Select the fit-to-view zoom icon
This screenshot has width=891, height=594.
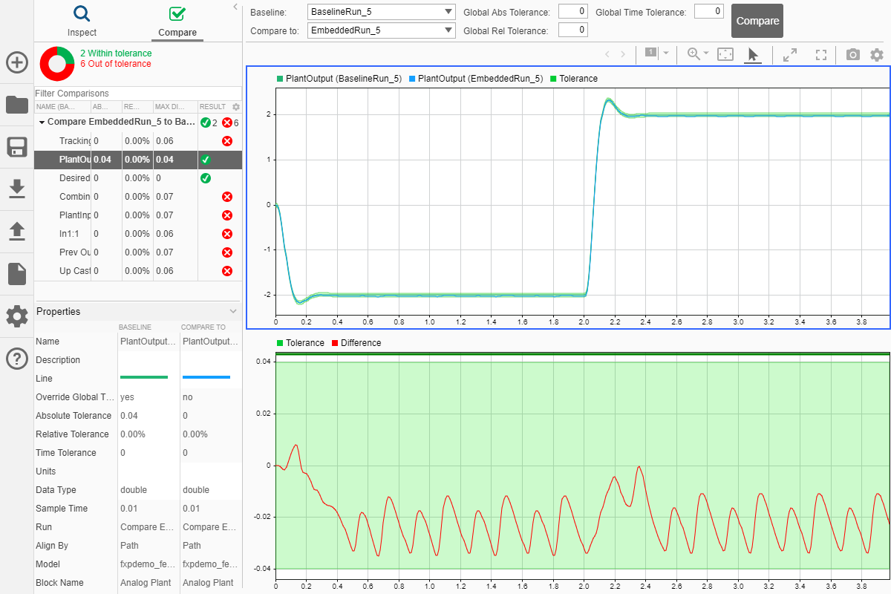pyautogui.click(x=725, y=54)
